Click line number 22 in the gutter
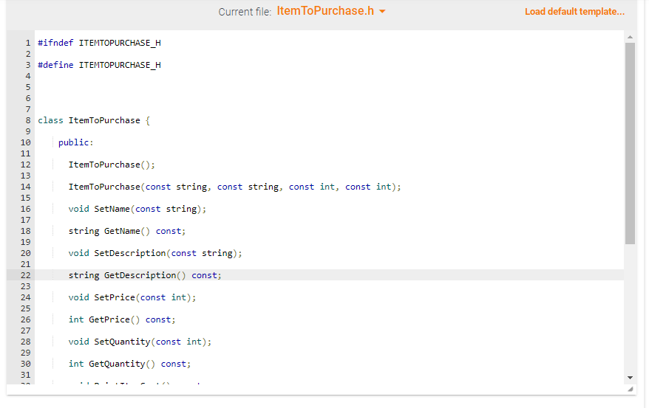The height and width of the screenshot is (408, 649). click(x=26, y=275)
